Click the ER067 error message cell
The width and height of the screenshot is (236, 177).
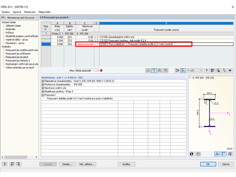click(x=166, y=44)
